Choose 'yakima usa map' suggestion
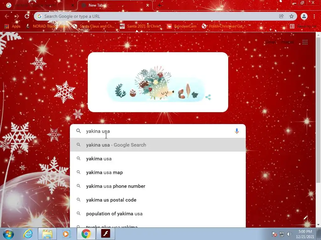 click(x=158, y=172)
